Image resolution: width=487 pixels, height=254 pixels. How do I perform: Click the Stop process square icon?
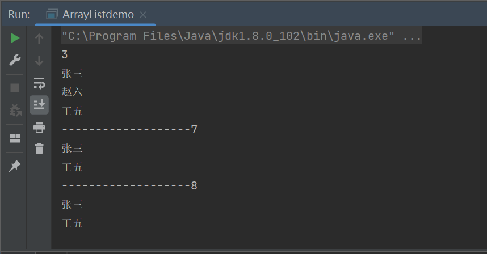point(15,88)
